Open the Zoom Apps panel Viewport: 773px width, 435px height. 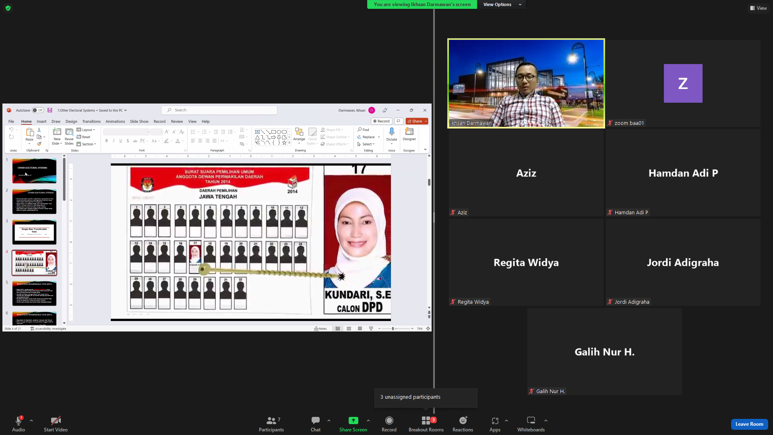pyautogui.click(x=495, y=424)
